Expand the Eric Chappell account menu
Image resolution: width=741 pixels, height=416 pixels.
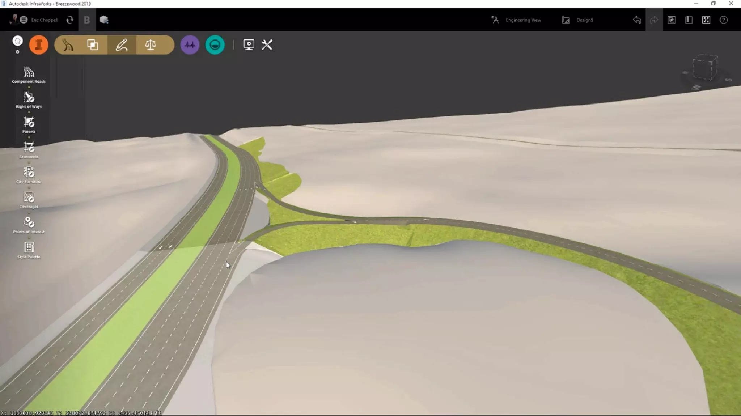point(44,20)
